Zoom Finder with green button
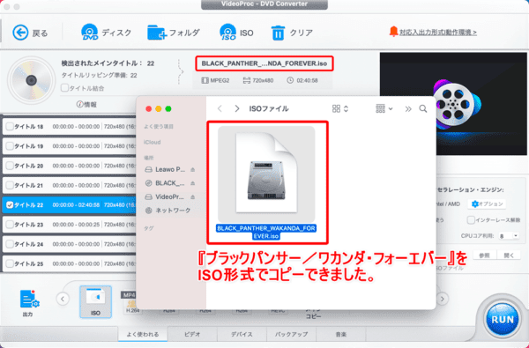Image resolution: width=529 pixels, height=348 pixels. (x=168, y=108)
